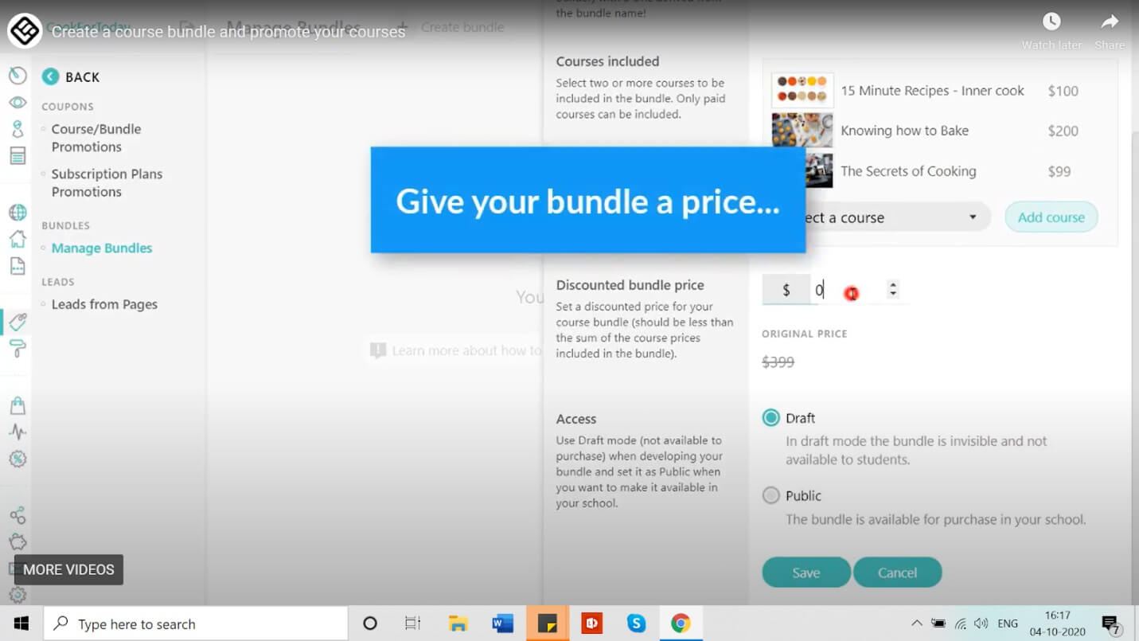Click the Windows taskbar search box

coord(196,623)
